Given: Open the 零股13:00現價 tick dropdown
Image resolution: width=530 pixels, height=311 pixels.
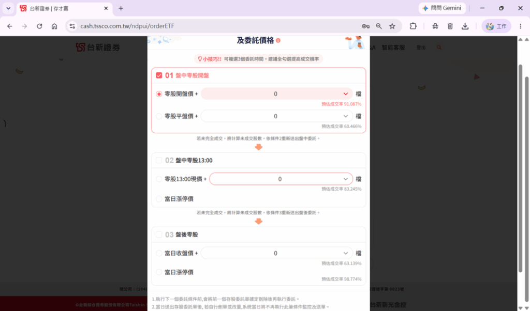Looking at the screenshot, I should coord(281,179).
